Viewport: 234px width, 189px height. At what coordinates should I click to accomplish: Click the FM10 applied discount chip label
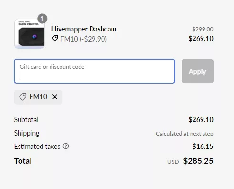tap(38, 97)
